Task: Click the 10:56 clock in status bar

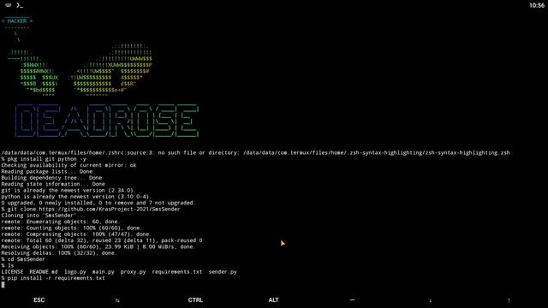Action: (x=537, y=5)
